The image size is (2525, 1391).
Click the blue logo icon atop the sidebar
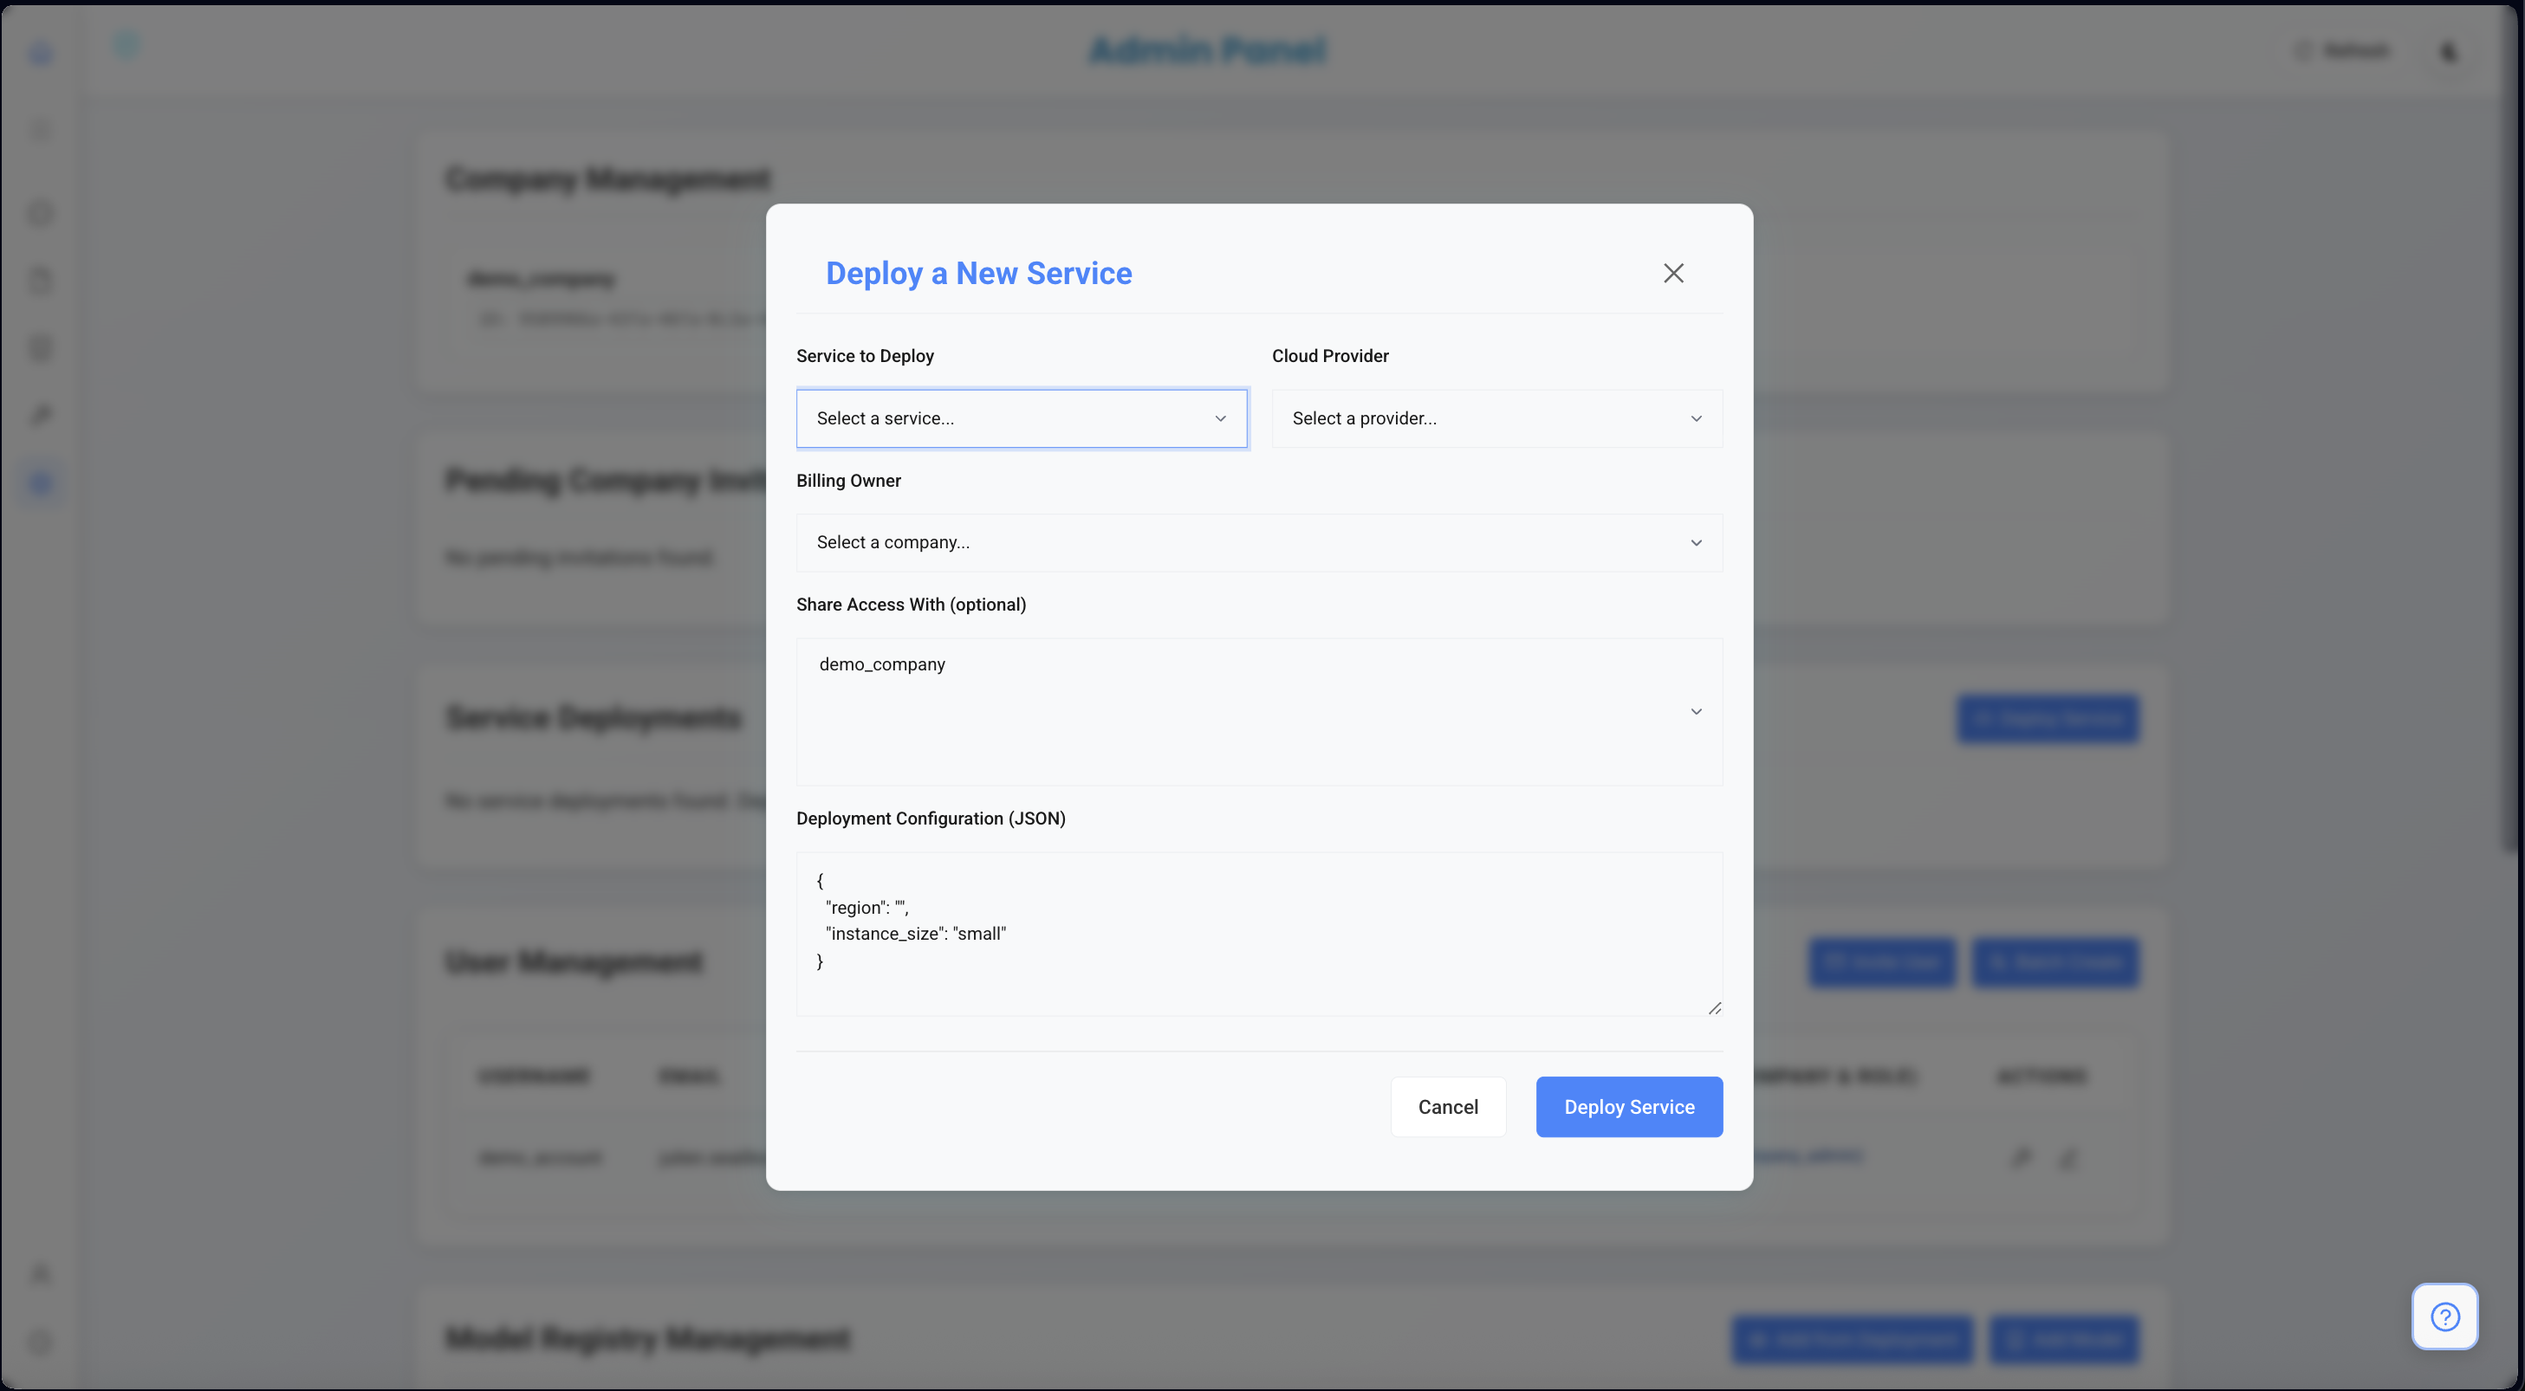40,53
